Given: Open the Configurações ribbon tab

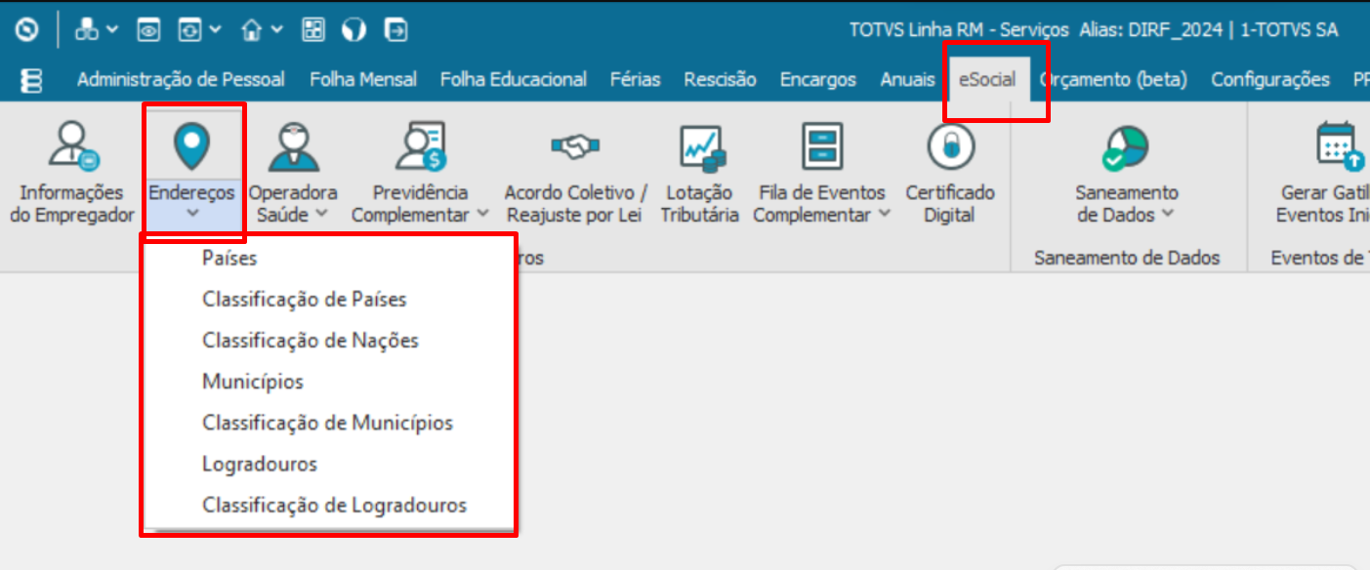Looking at the screenshot, I should point(1270,80).
